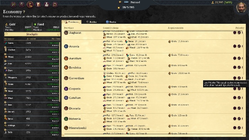249x140 pixels.
Task: Click the helmet military icon in top bar
Action: pyautogui.click(x=22, y=4)
